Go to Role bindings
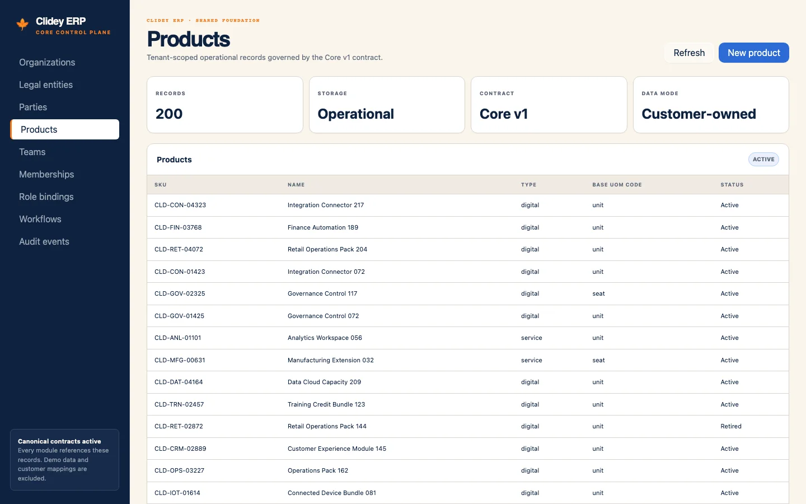Screen dimensions: 806x504 tap(65, 197)
